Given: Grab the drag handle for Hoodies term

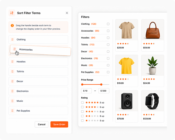Looking at the screenshot, I should click(x=13, y=62).
